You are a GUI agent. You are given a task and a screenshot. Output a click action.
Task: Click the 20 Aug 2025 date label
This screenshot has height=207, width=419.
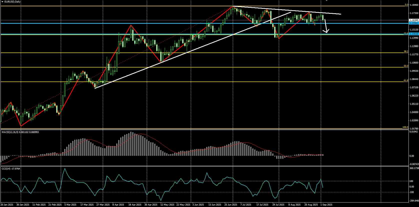311,205
